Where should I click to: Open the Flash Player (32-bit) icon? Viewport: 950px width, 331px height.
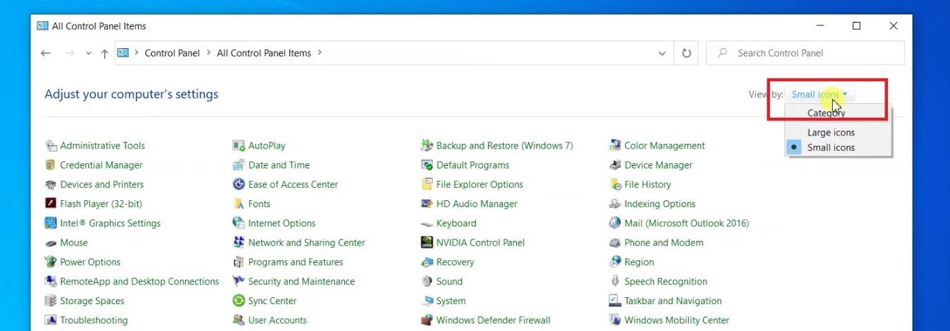coord(50,204)
